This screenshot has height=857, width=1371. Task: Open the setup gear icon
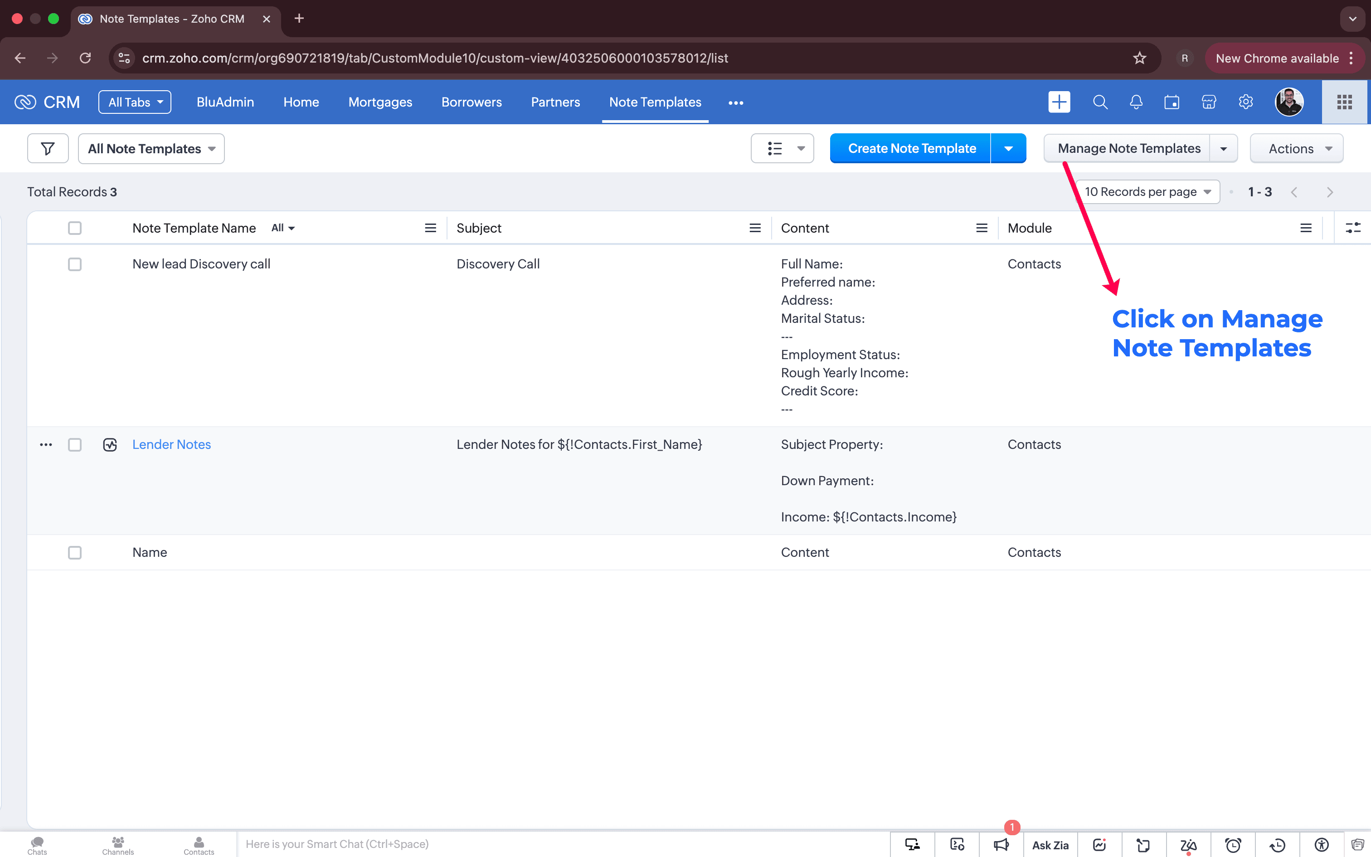(1245, 102)
